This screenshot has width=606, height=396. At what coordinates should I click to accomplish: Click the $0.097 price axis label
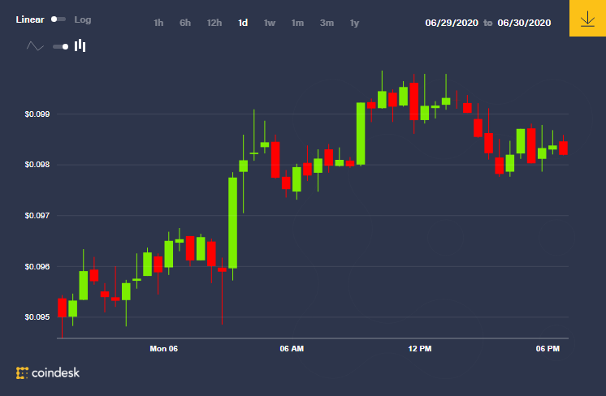tap(37, 216)
